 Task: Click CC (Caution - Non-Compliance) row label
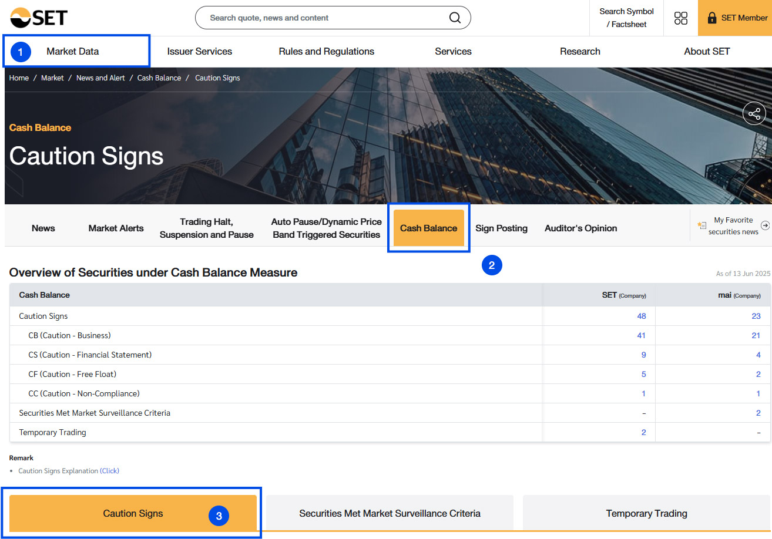[84, 393]
